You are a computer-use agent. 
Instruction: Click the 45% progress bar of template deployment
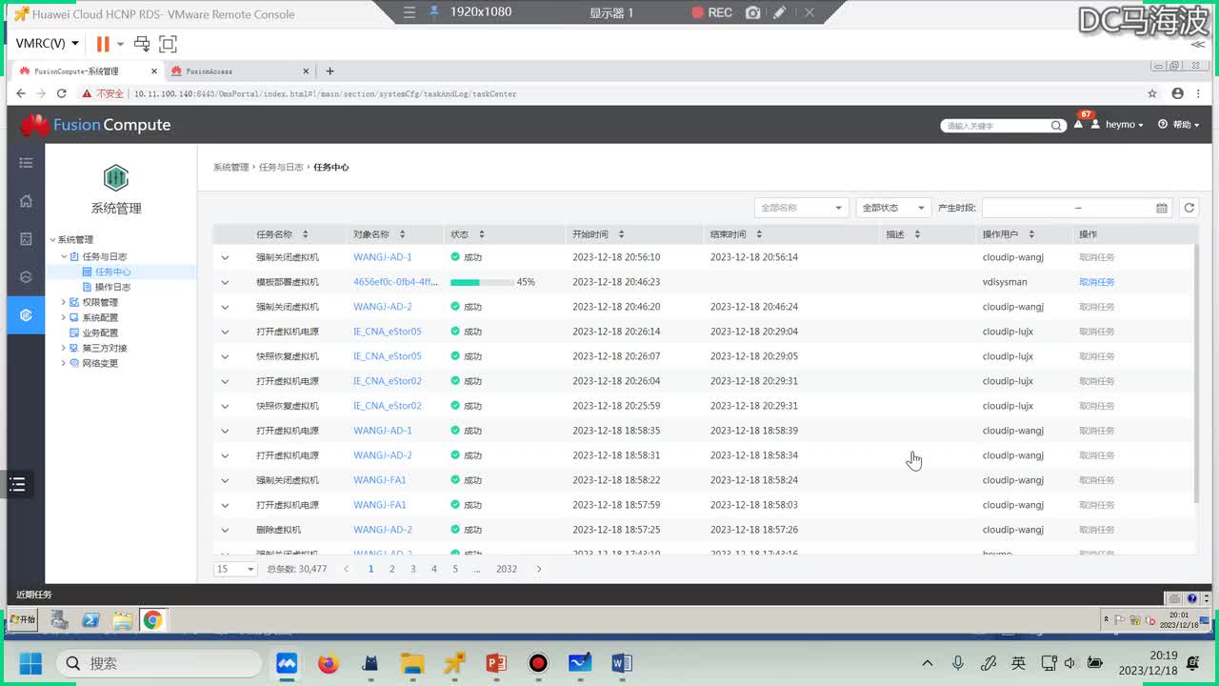482,282
